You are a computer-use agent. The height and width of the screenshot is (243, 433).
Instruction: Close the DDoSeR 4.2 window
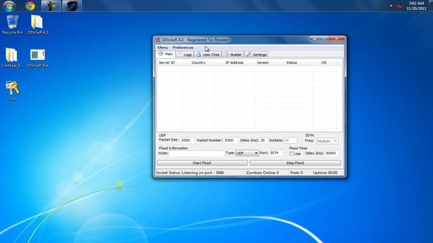337,39
